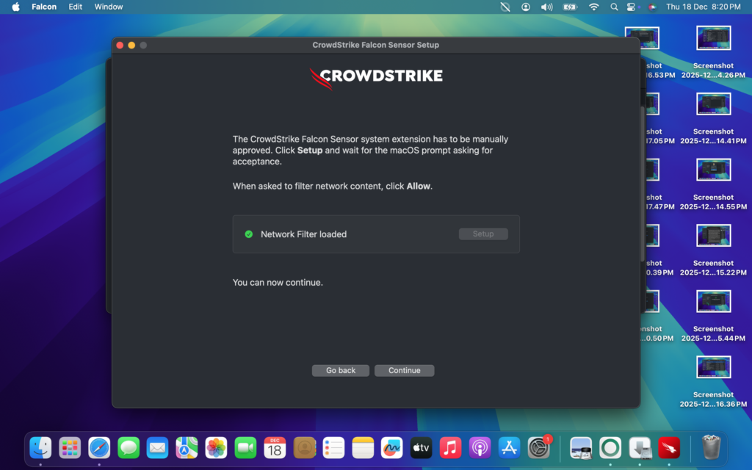Open the Apple menu
The width and height of the screenshot is (752, 470).
[15, 7]
